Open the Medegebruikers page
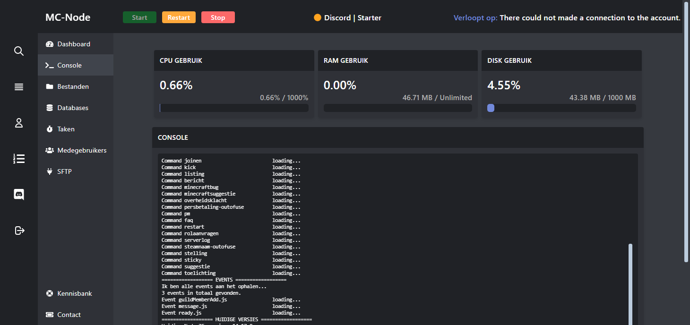This screenshot has width=690, height=325. click(82, 150)
